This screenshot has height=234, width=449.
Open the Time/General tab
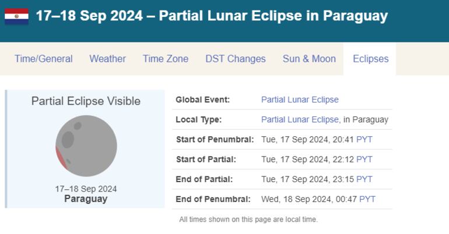point(44,59)
